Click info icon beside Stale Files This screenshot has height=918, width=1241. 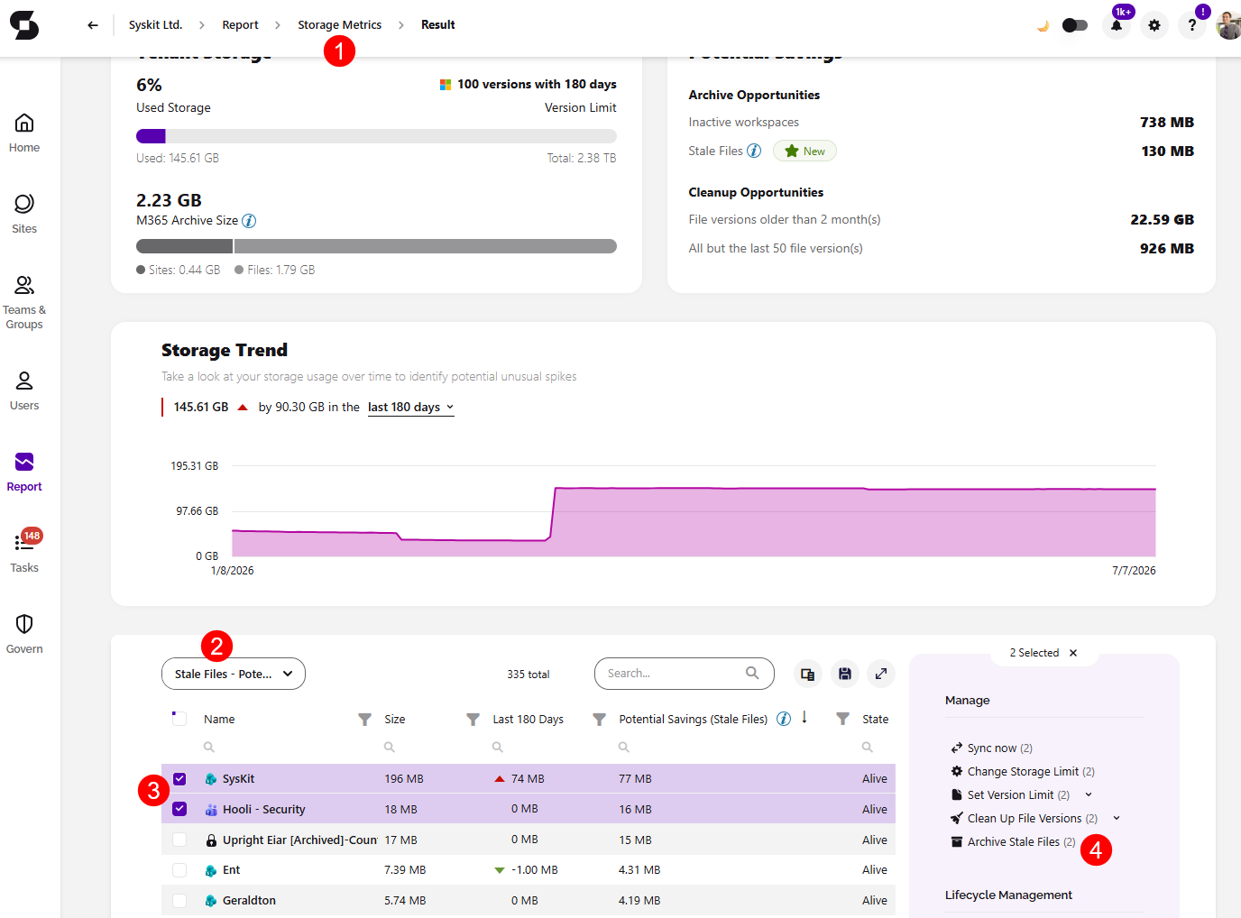pos(754,151)
